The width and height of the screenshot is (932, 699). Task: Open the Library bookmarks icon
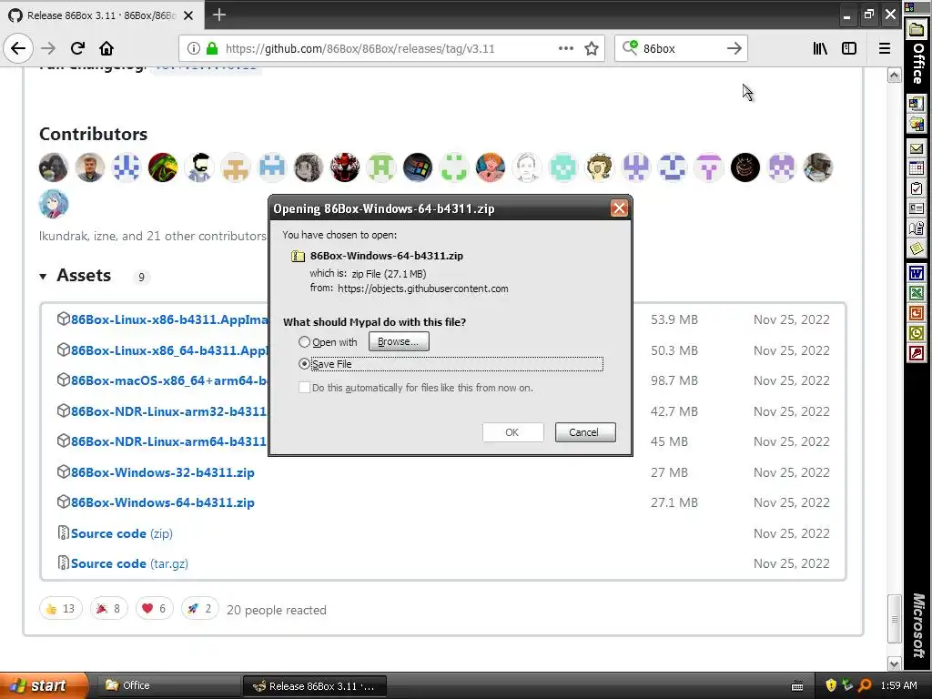(820, 48)
